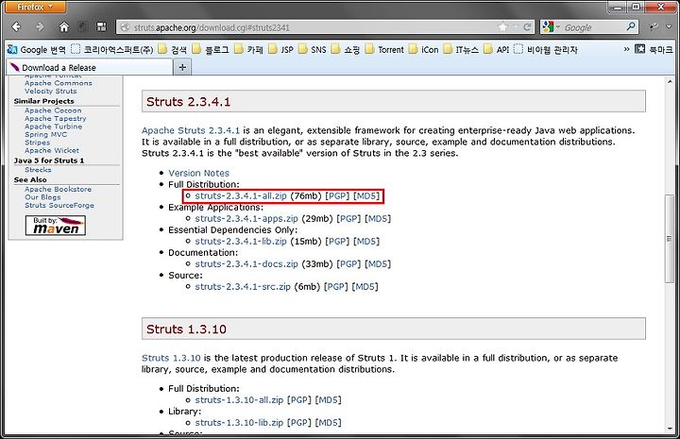
Task: Download struts-2.3.4.1-docs.zip
Action: (246, 264)
